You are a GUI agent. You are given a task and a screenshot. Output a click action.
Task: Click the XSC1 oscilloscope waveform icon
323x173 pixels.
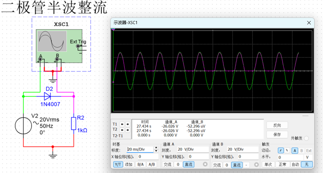(52, 41)
